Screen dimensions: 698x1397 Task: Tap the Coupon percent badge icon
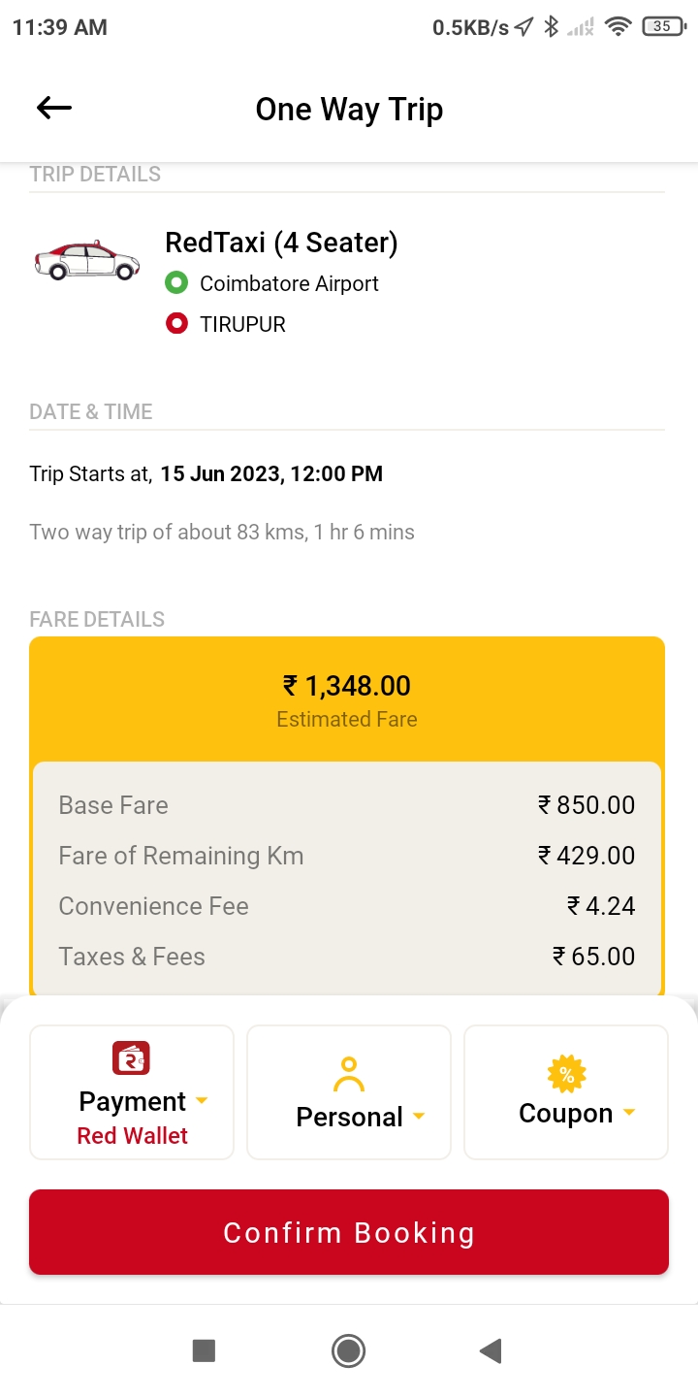tap(566, 1074)
